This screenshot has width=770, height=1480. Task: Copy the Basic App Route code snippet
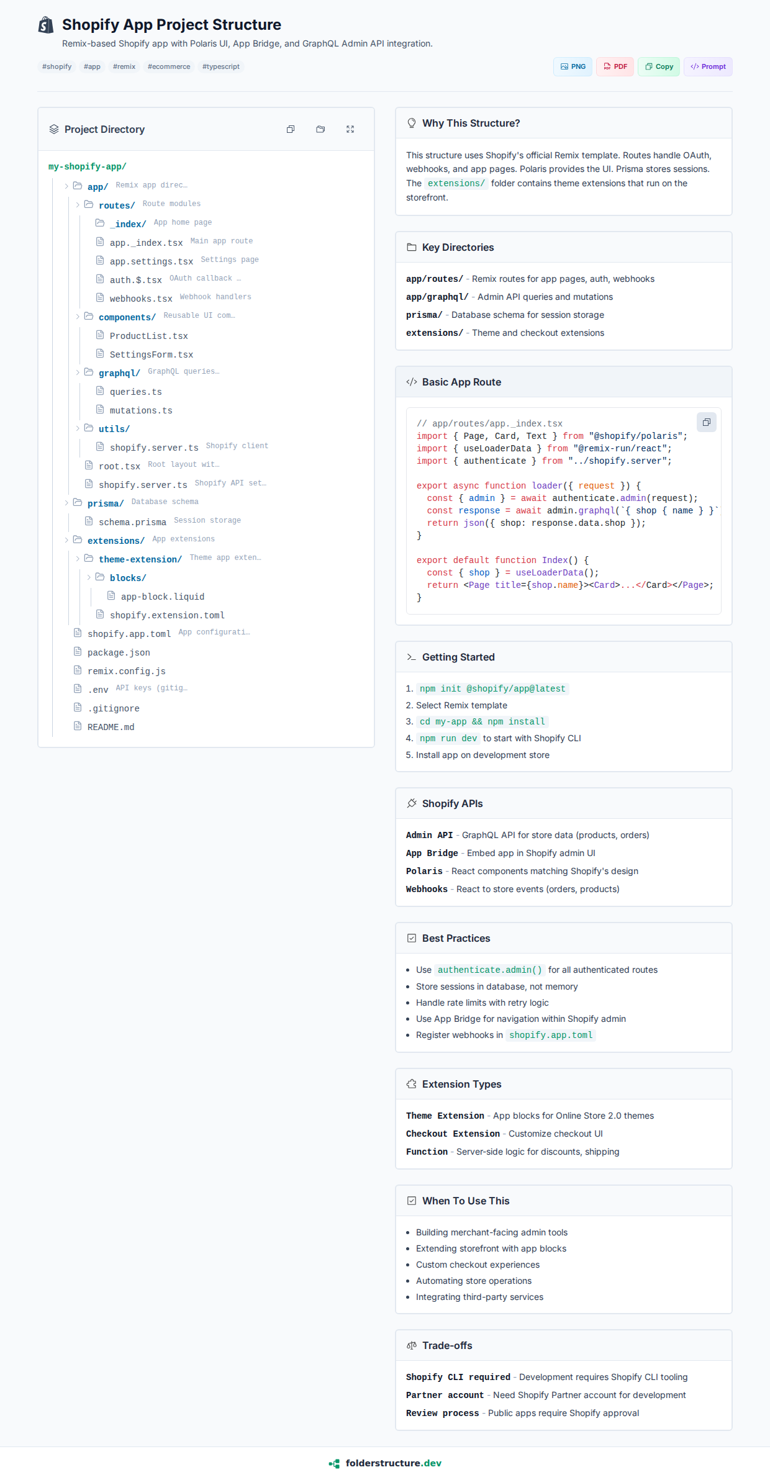[x=706, y=422]
